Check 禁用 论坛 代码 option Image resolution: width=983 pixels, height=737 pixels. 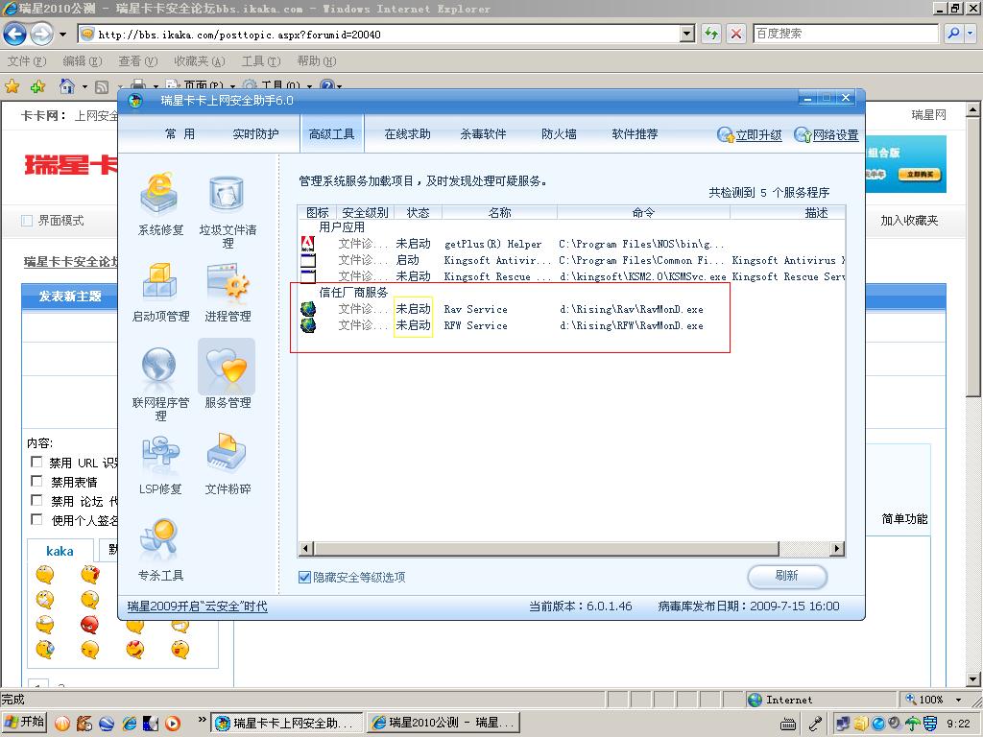[x=37, y=501]
